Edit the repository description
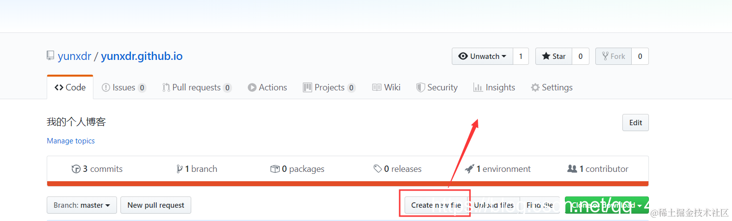Screen dimensions: 732x221 click(x=636, y=123)
